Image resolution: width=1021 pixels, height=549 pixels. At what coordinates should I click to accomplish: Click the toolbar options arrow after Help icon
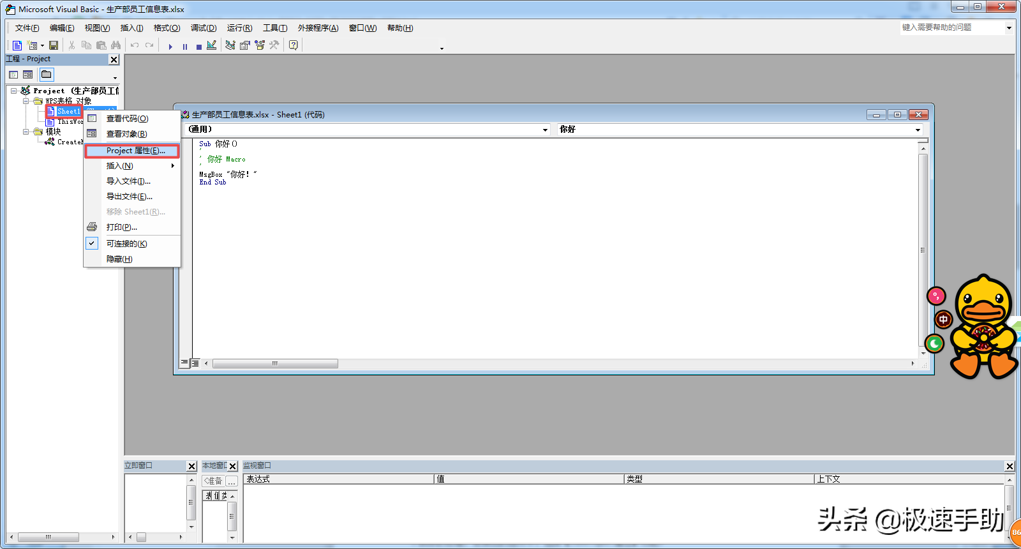(442, 49)
